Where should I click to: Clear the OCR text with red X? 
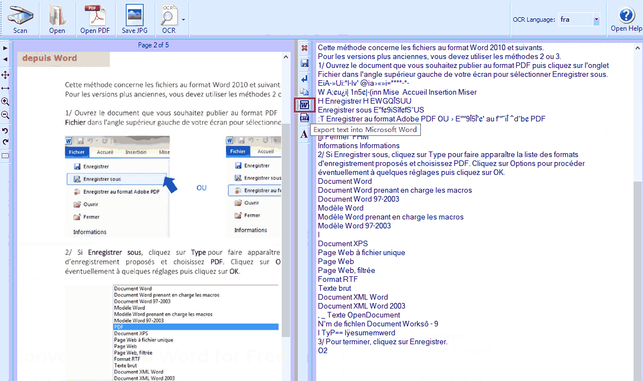(x=305, y=48)
